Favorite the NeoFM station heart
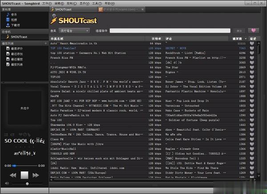 tap(252, 96)
